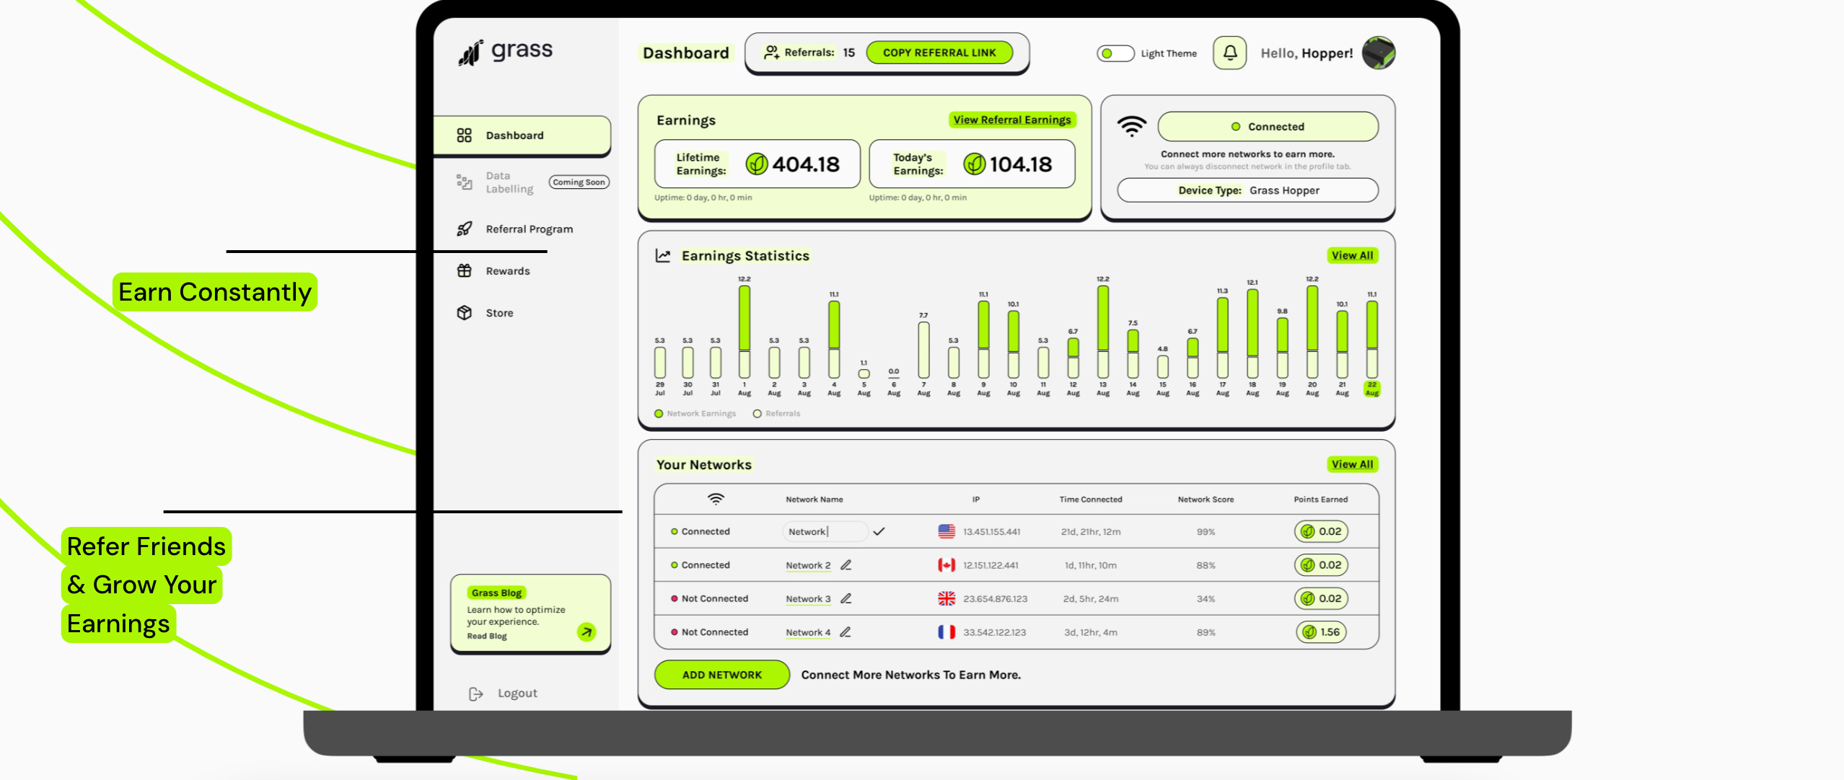
Task: Toggle the Light Theme switch
Action: pyautogui.click(x=1115, y=53)
